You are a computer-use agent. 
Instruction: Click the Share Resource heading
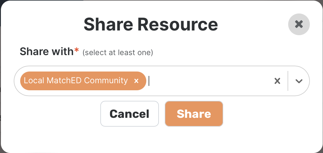click(x=151, y=24)
